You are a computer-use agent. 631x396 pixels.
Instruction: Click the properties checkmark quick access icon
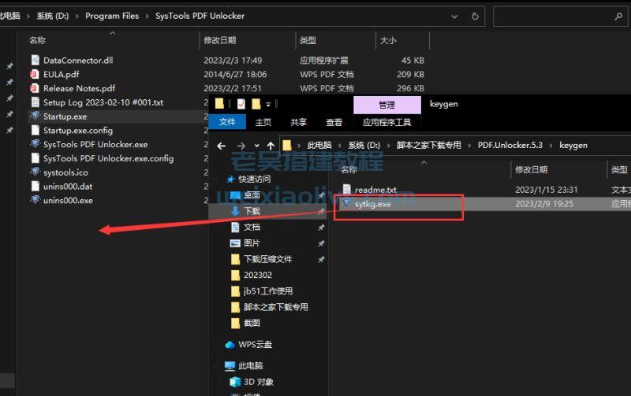point(241,105)
